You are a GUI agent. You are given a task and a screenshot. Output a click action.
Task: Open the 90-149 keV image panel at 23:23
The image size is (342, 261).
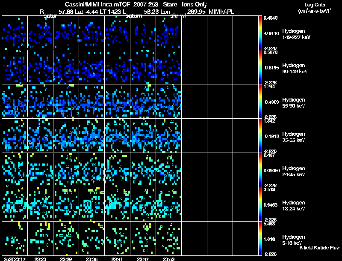pyautogui.click(x=40, y=67)
